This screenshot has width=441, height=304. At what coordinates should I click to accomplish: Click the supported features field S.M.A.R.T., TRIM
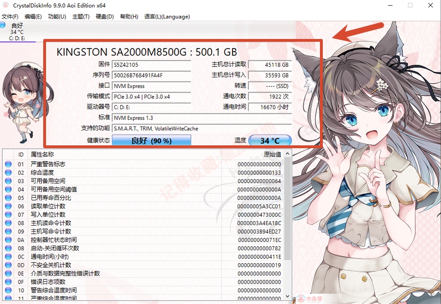(x=202, y=129)
